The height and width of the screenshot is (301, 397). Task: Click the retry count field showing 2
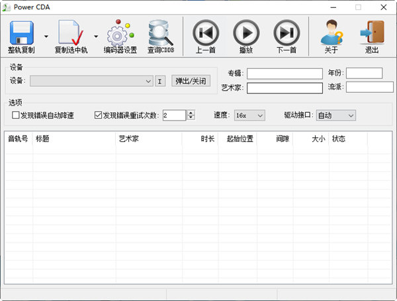pyautogui.click(x=175, y=115)
